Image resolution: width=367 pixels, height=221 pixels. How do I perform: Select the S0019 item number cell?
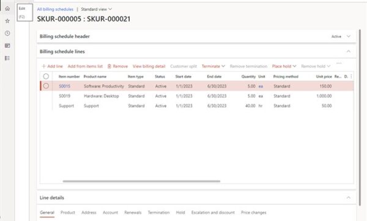click(x=65, y=96)
